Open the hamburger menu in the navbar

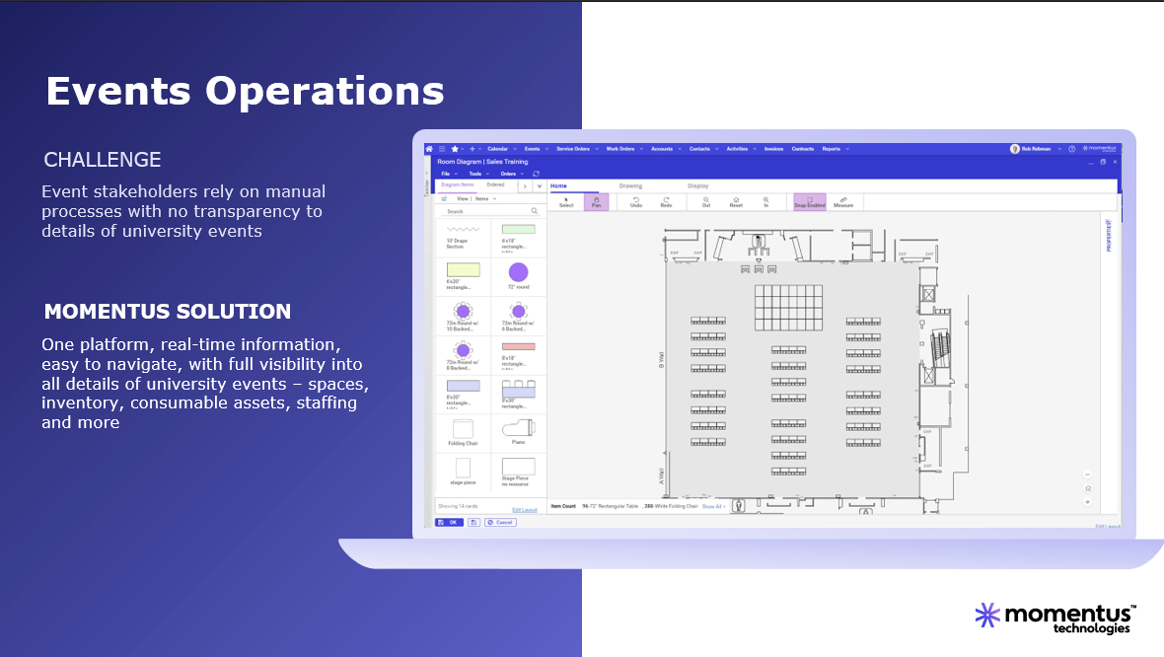pos(442,149)
